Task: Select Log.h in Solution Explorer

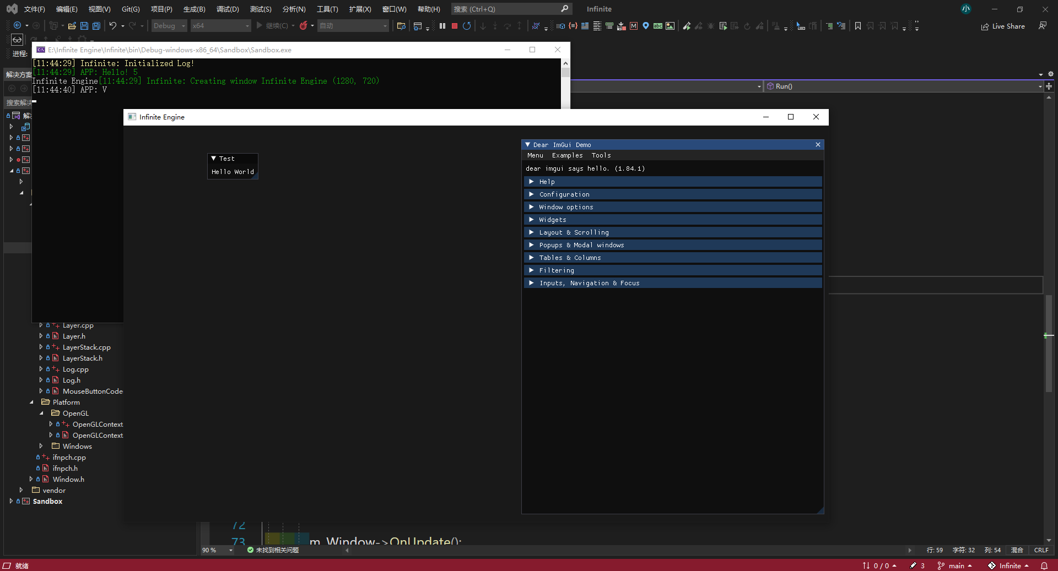Action: point(72,380)
